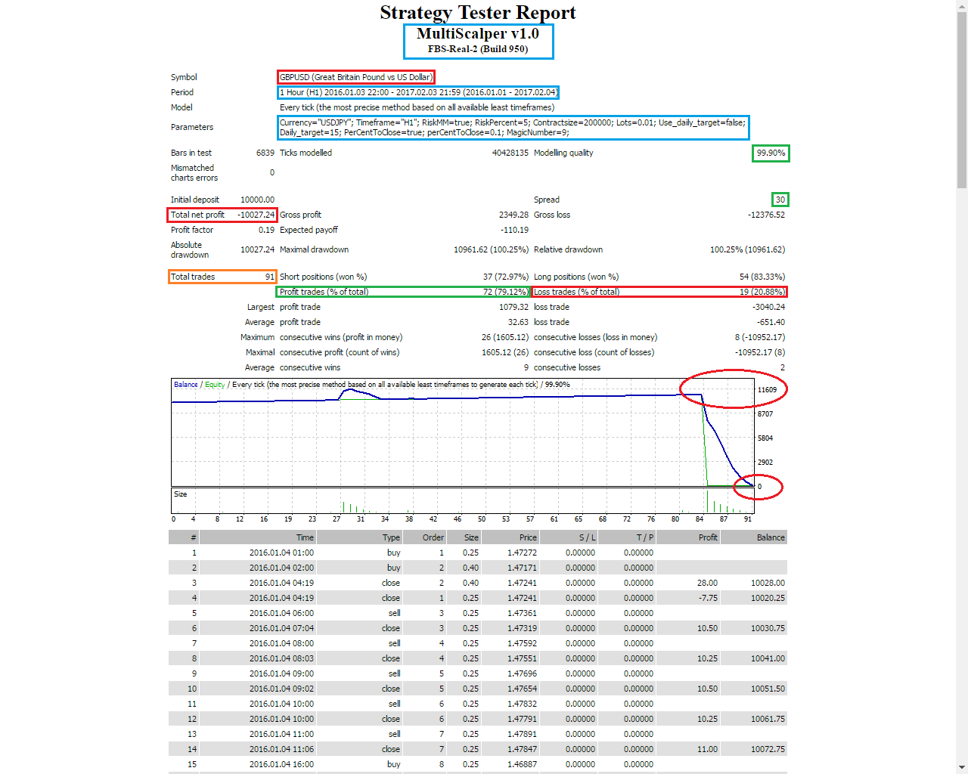Image resolution: width=968 pixels, height=774 pixels.
Task: Click the Equity legend label in chart
Action: pos(215,385)
